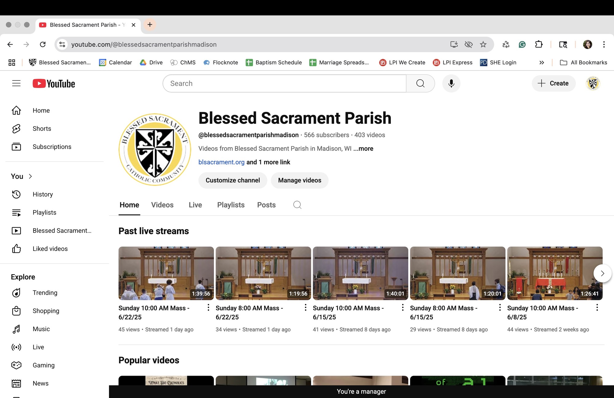View site information icon in address bar
Image resolution: width=614 pixels, height=398 pixels.
pyautogui.click(x=62, y=44)
